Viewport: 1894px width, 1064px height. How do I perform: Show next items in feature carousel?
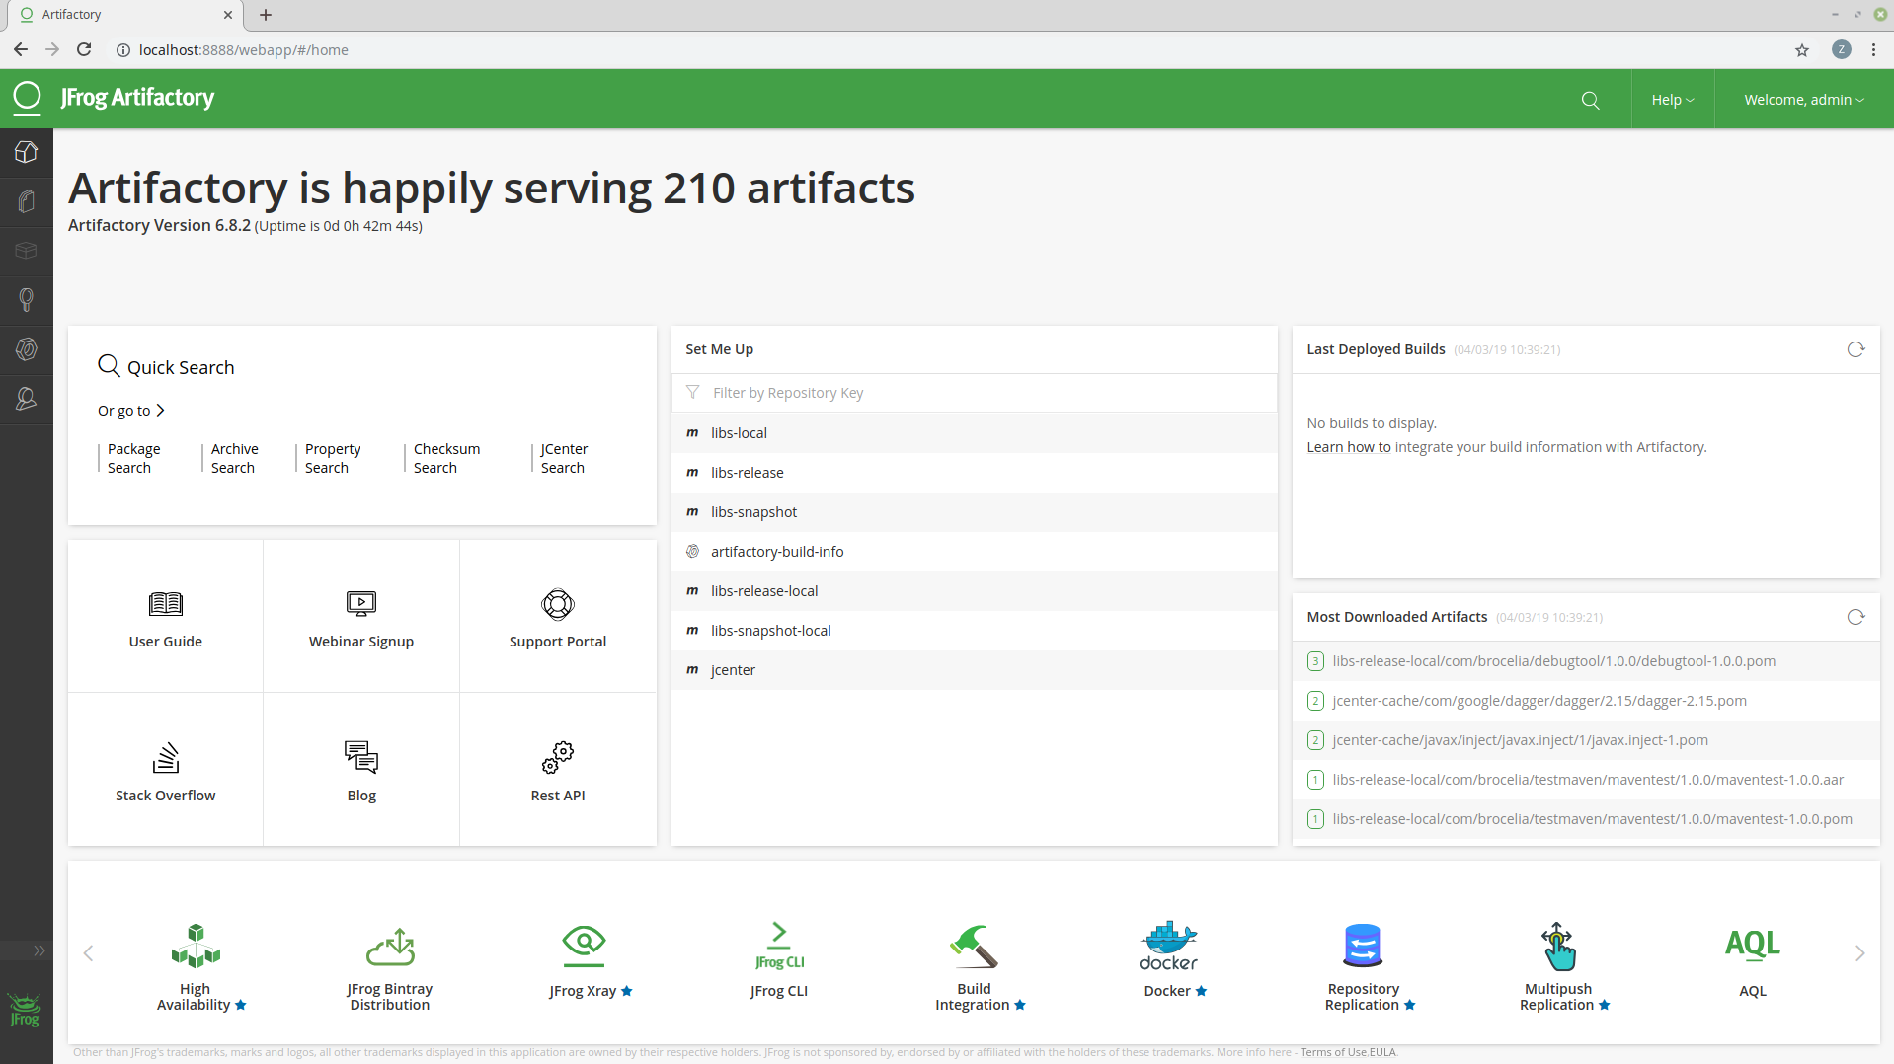click(1859, 952)
